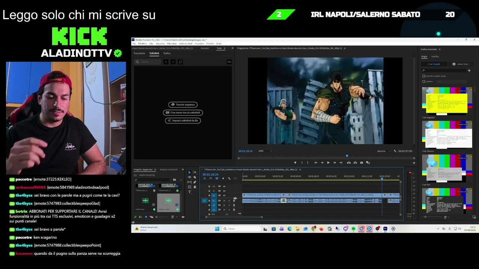Click the Trascrivi sequenza button

(183, 105)
